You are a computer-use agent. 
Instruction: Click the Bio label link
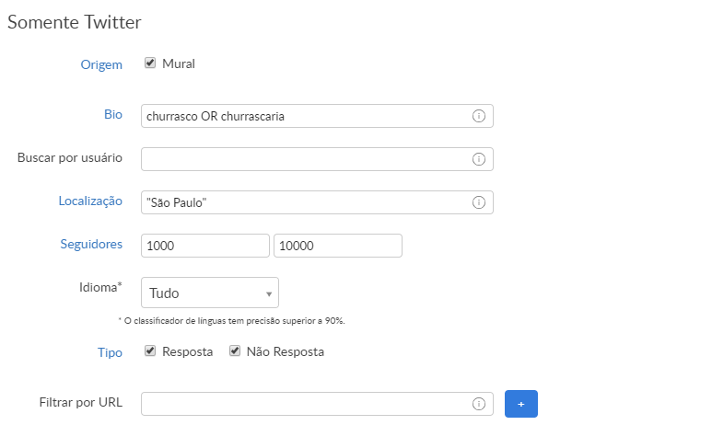pyautogui.click(x=112, y=115)
